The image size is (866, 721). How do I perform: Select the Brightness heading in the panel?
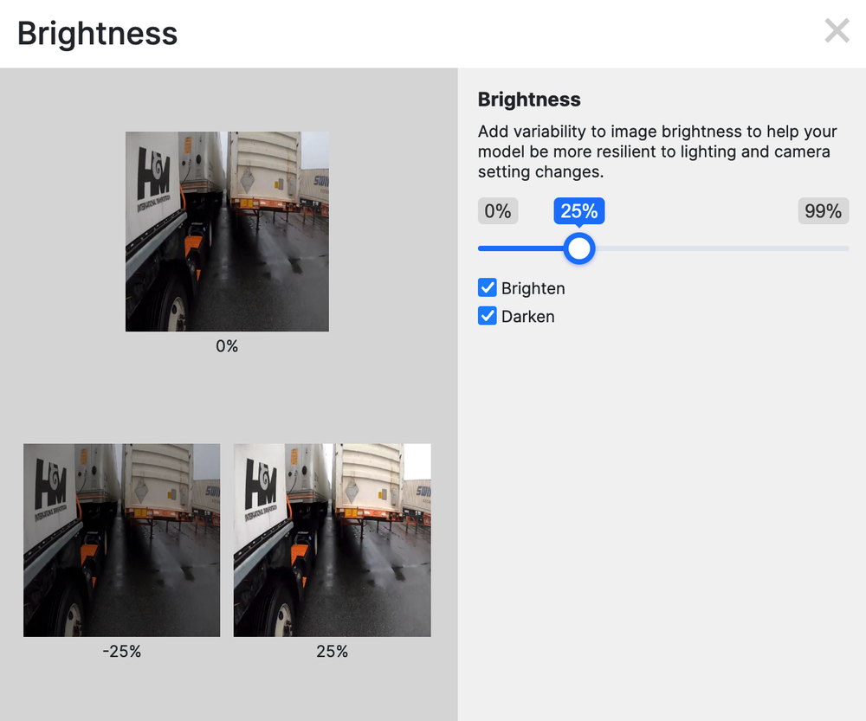(529, 99)
